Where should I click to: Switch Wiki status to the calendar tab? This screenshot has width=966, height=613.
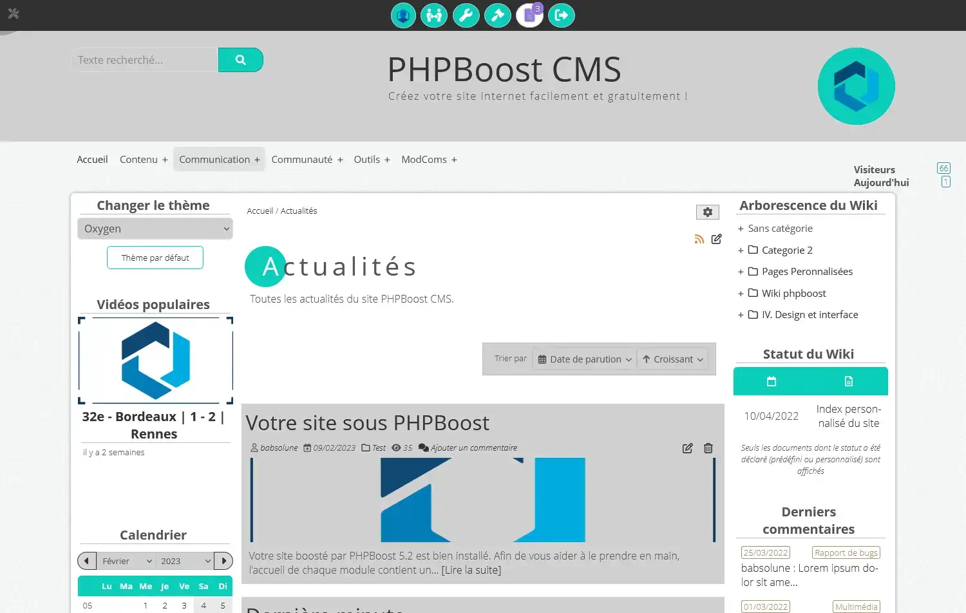[x=772, y=381]
